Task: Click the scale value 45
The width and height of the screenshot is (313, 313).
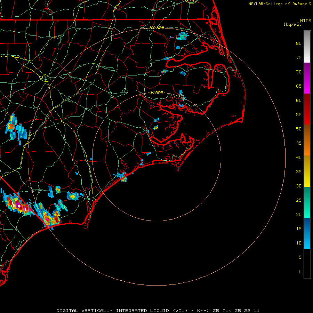Action: click(x=299, y=143)
